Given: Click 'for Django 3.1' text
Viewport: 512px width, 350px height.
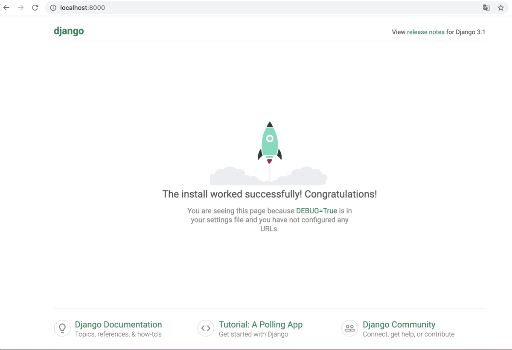Looking at the screenshot, I should 466,32.
